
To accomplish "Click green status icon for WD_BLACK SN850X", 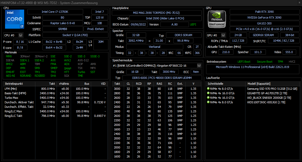I will point(208,98).
